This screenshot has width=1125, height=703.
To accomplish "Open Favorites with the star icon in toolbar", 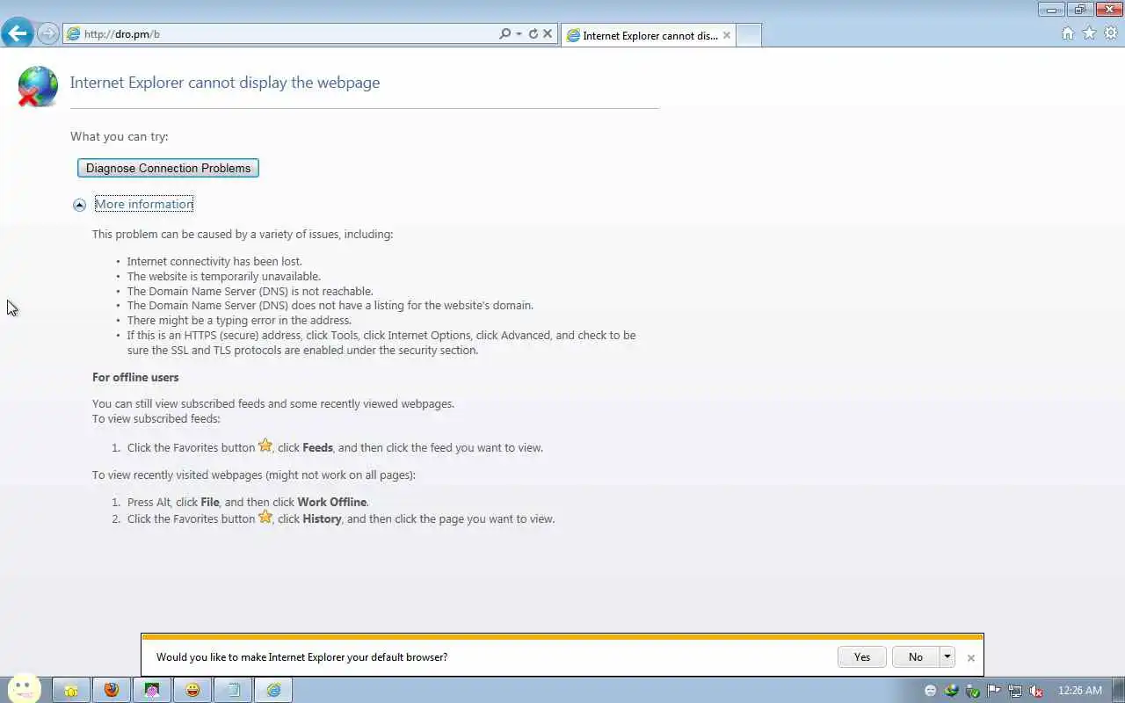I will coord(1089,33).
